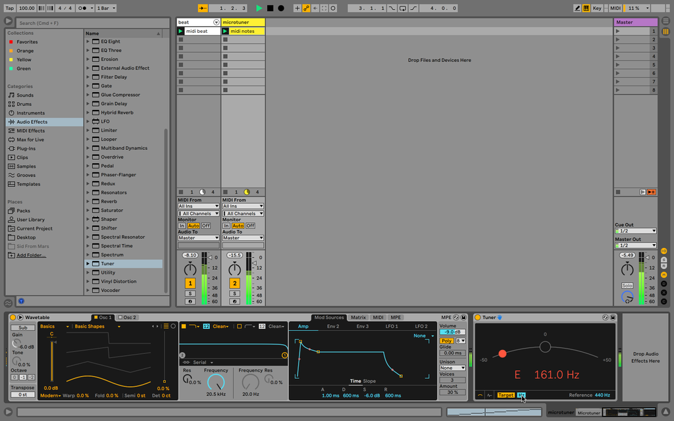Switch to the Matrix tab in Wavetable
The height and width of the screenshot is (421, 674).
tap(359, 317)
